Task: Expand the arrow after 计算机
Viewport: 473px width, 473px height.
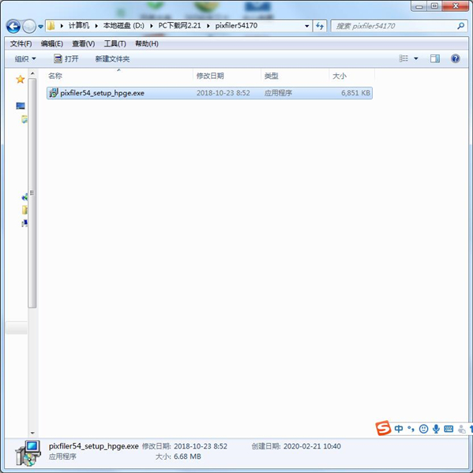Action: coord(96,26)
